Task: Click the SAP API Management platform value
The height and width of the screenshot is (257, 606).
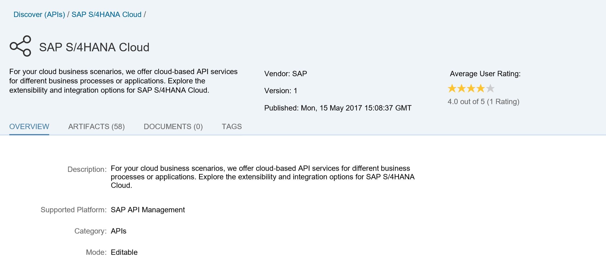Action: 148,210
